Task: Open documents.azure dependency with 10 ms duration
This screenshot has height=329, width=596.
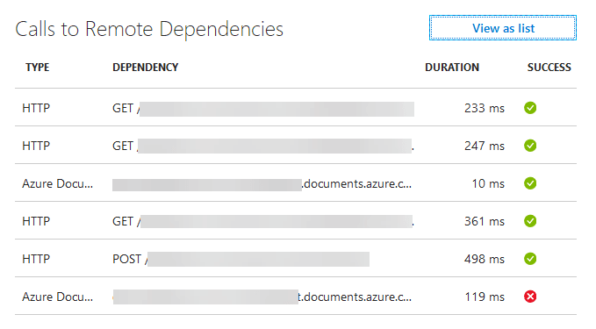Action: (262, 184)
